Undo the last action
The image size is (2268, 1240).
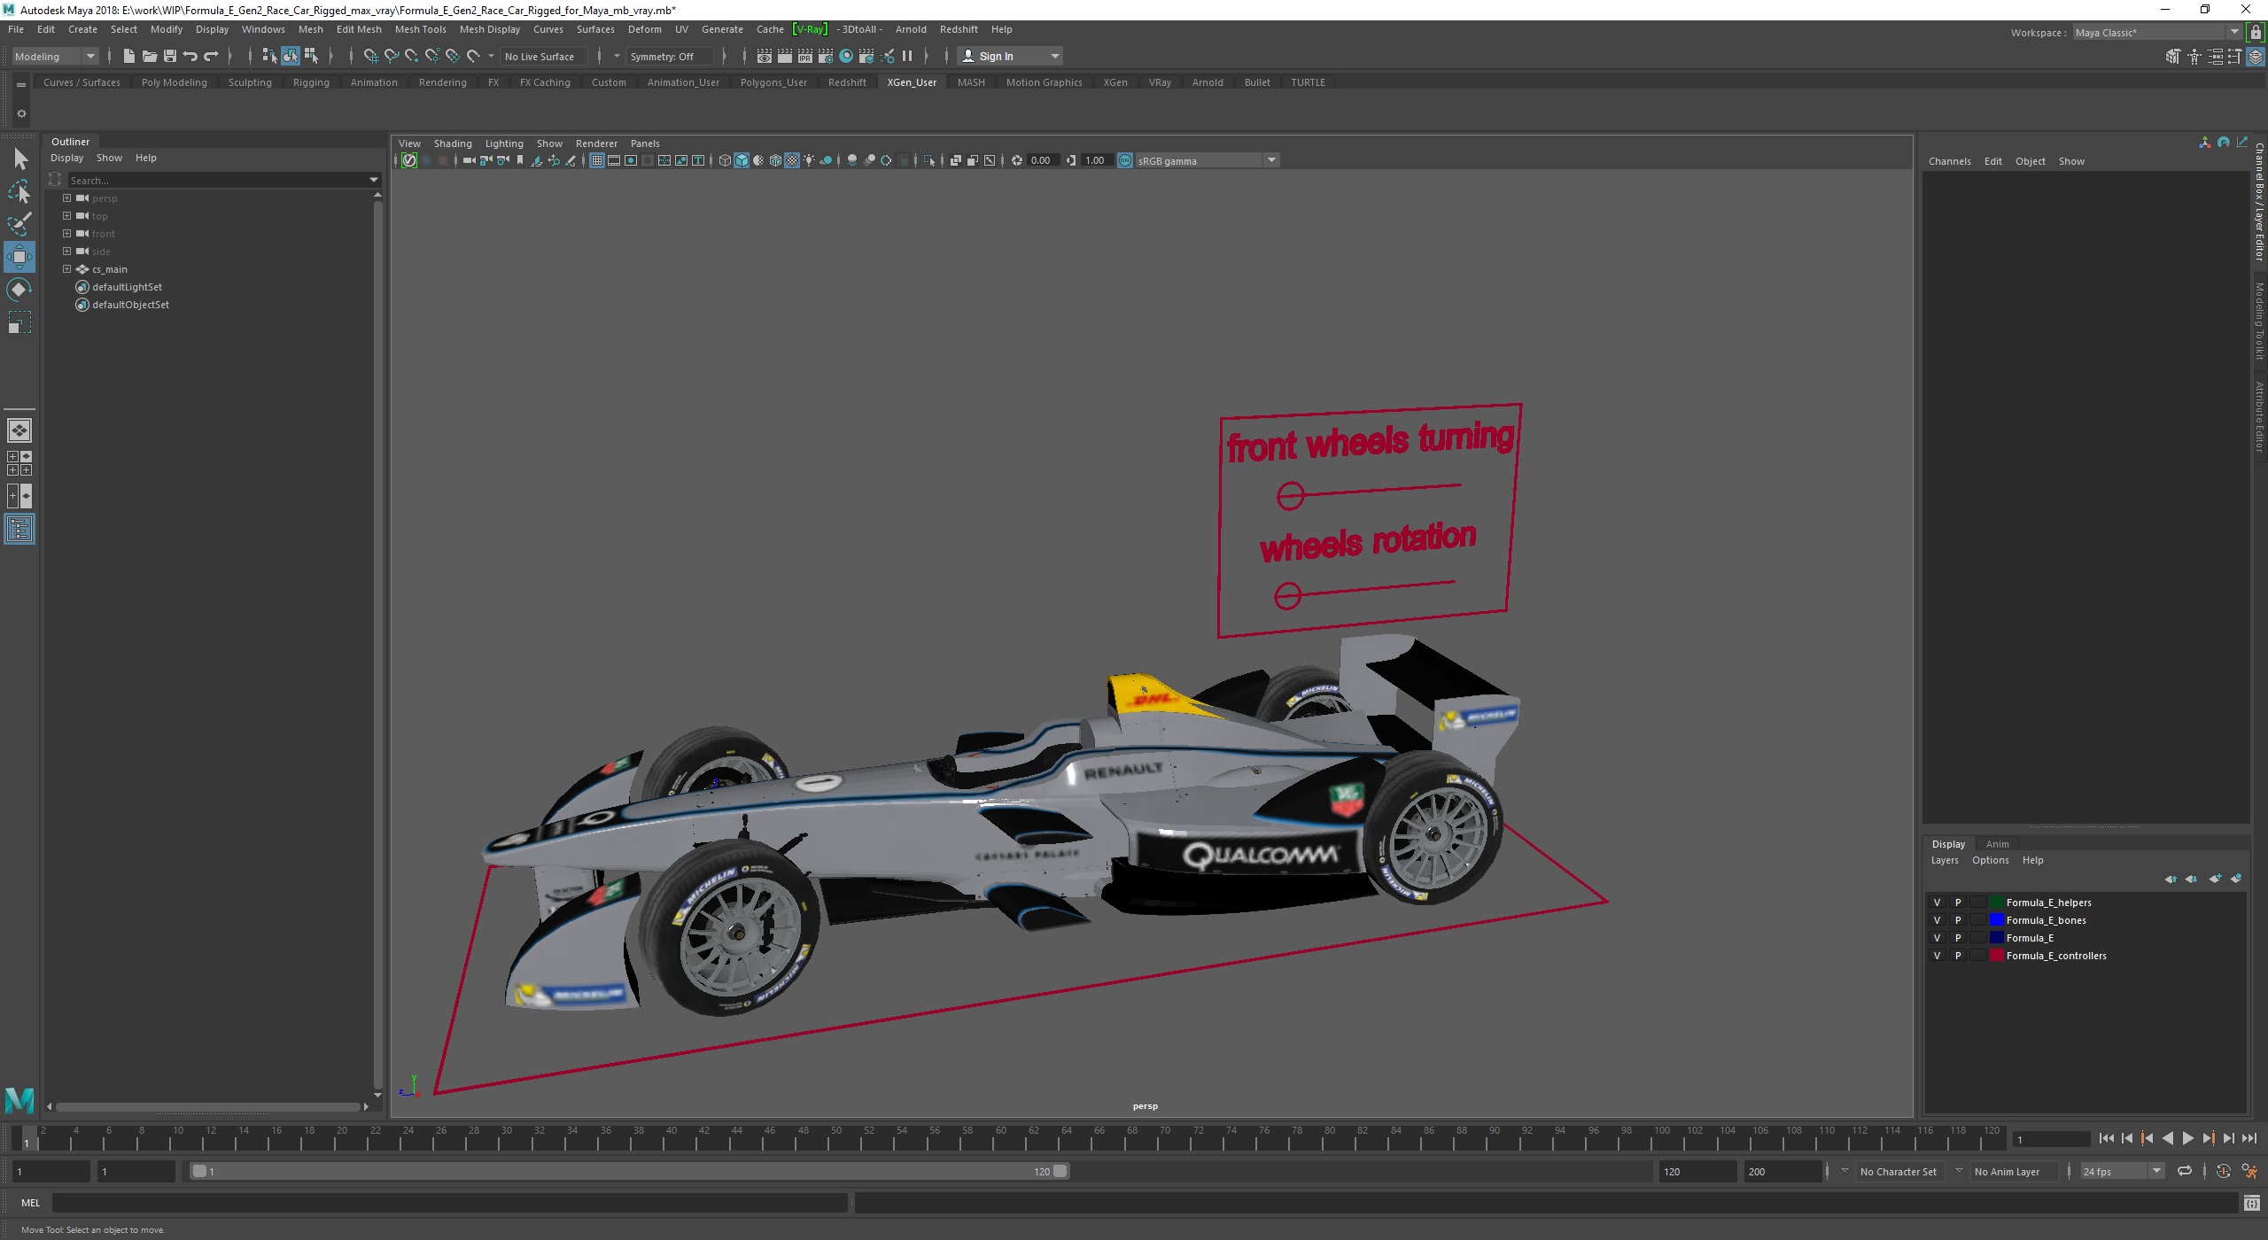point(190,56)
